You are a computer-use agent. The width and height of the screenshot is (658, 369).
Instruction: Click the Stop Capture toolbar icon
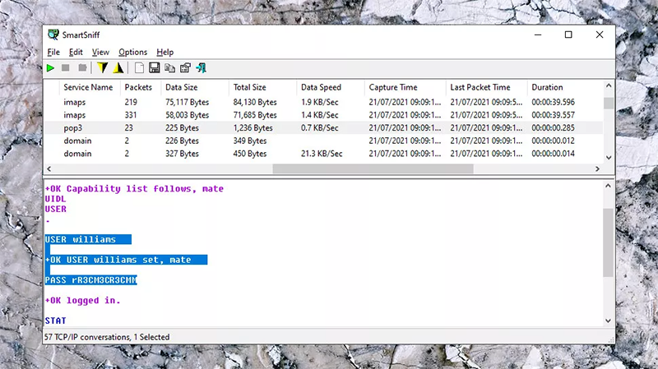click(67, 68)
